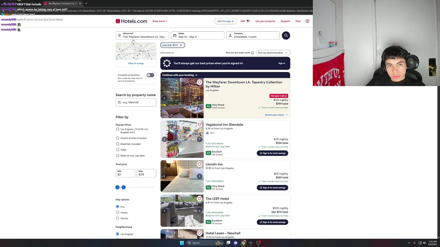Screen dimensions: 440x247
Task: Open the Where to destination field
Action: click(142, 35)
